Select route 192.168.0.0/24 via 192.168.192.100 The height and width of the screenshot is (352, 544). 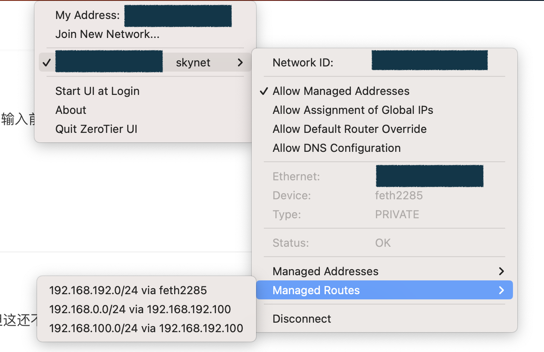[140, 309]
